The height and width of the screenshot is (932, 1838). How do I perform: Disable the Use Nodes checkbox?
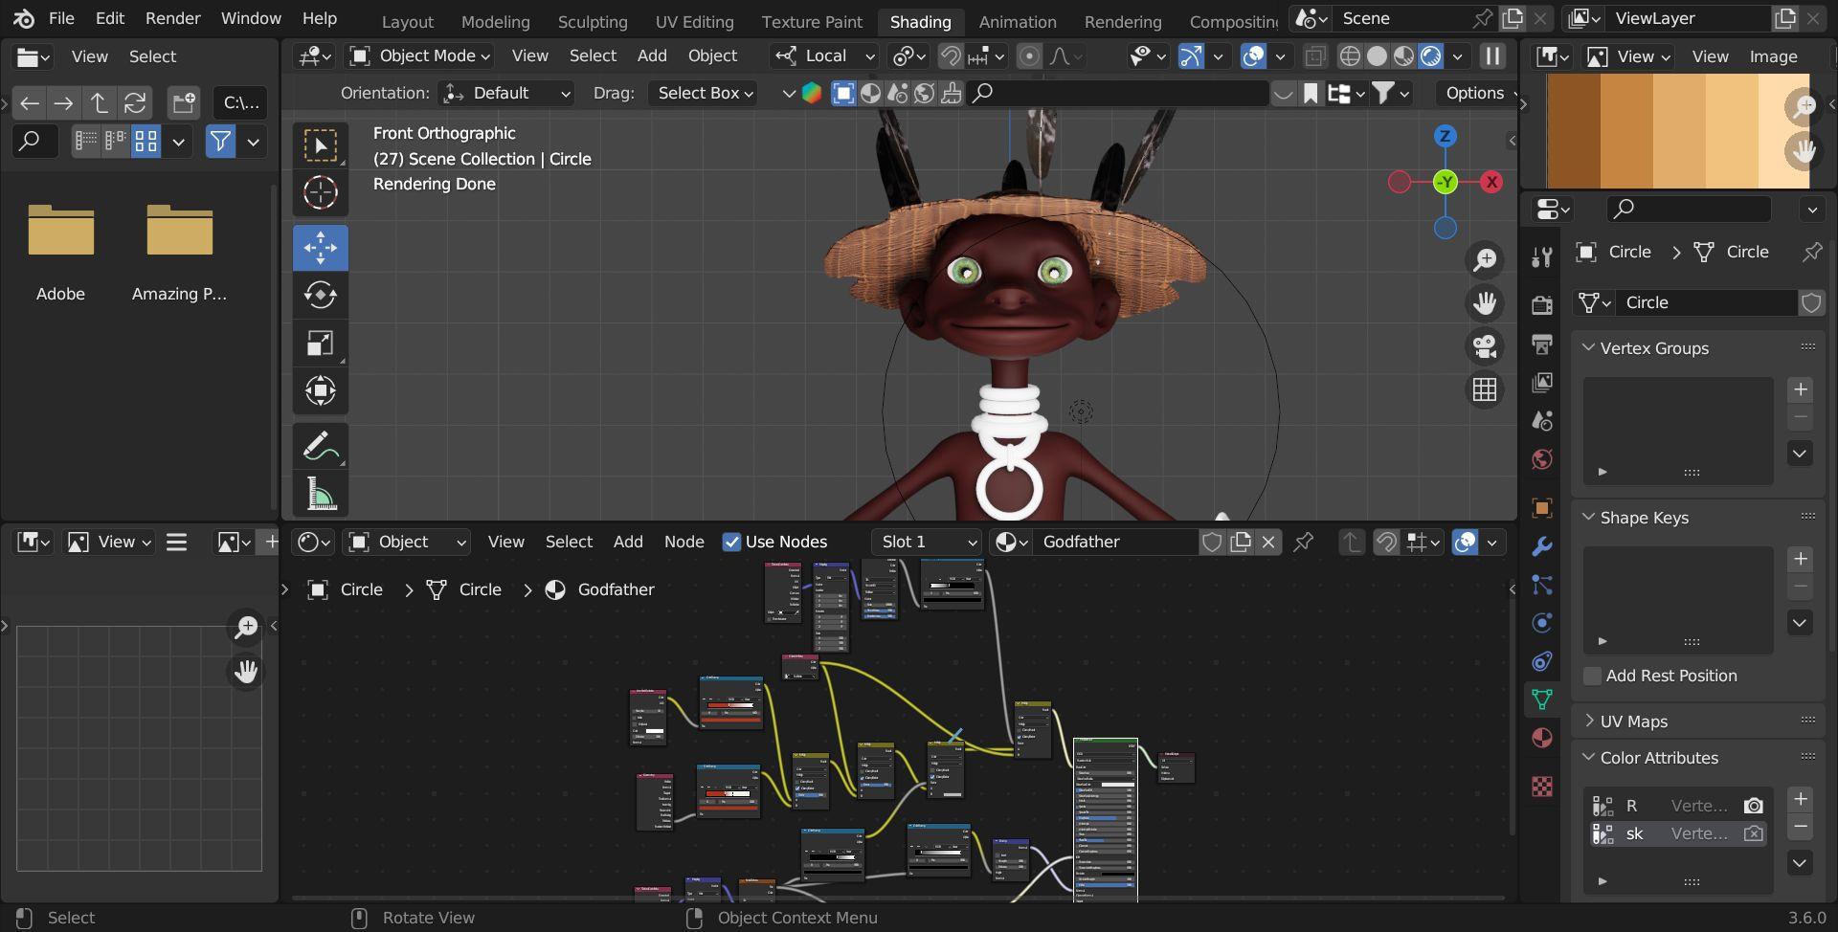(x=731, y=542)
